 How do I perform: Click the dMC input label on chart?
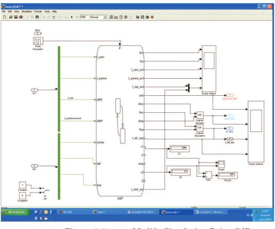point(99,100)
